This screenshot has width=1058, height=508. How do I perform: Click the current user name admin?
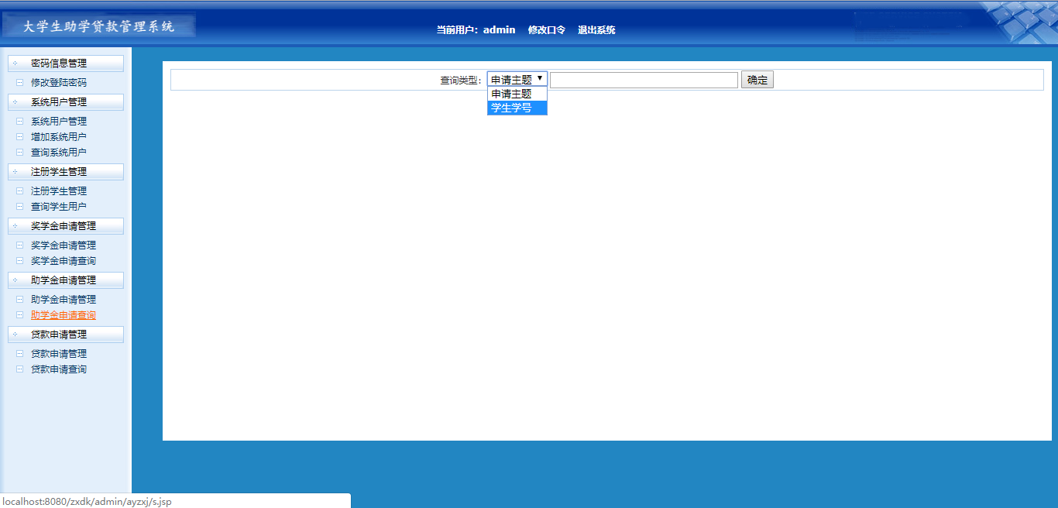500,29
